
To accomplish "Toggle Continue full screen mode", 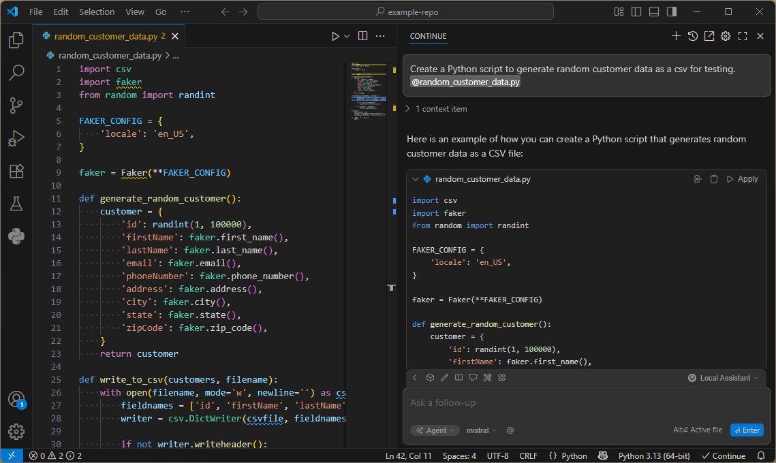I will [x=743, y=36].
